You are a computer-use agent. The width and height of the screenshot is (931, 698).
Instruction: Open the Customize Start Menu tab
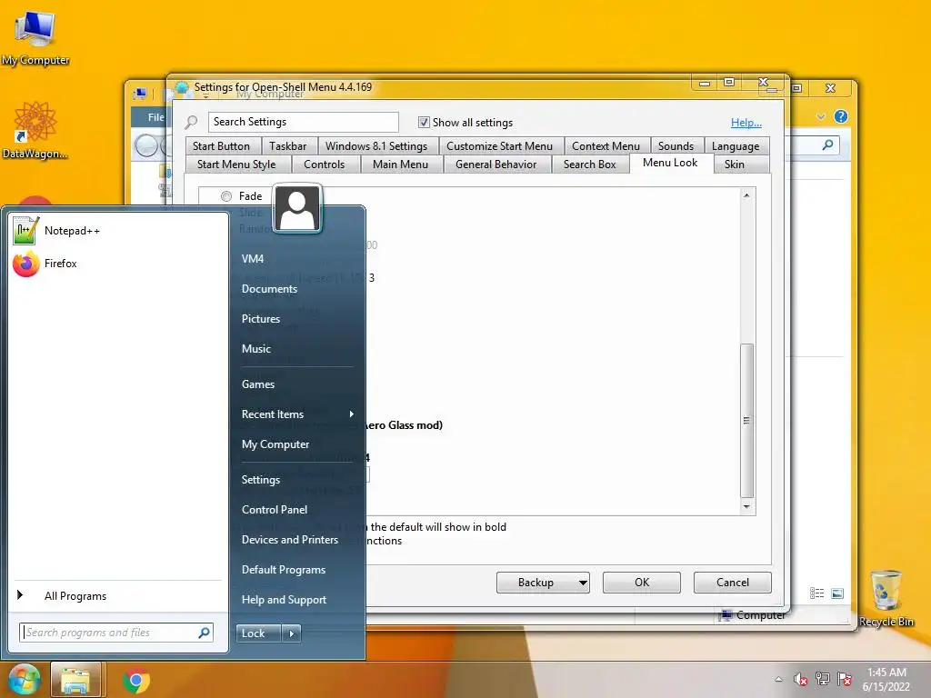pos(499,146)
